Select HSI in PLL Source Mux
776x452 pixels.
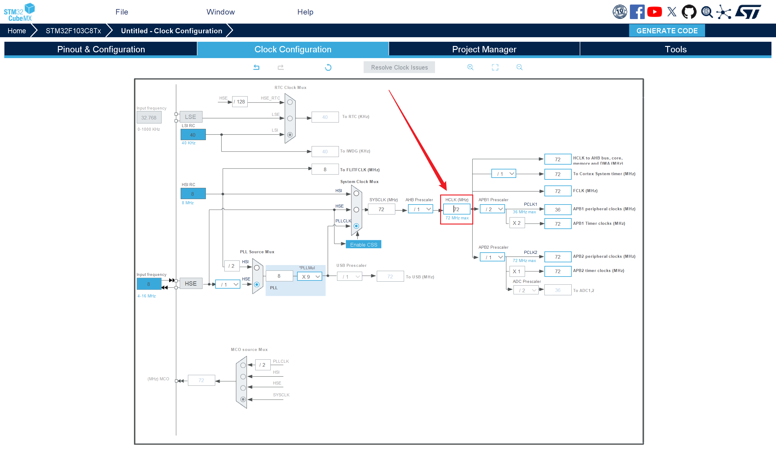257,268
